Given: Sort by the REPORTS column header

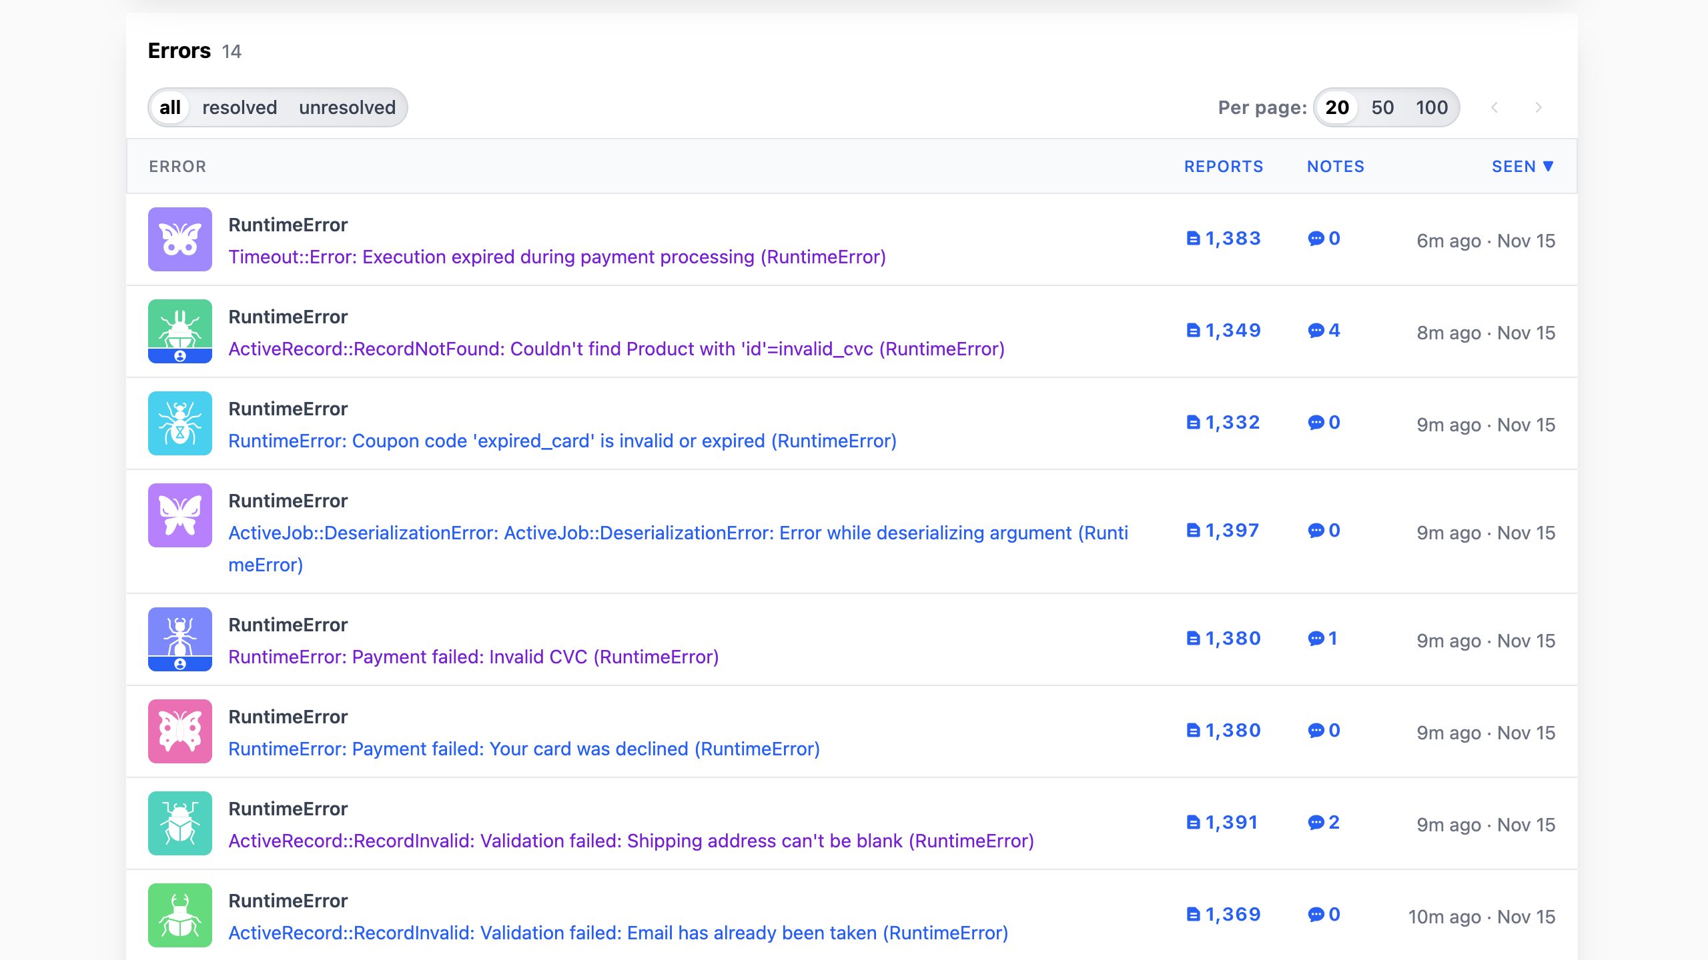Looking at the screenshot, I should (1224, 167).
